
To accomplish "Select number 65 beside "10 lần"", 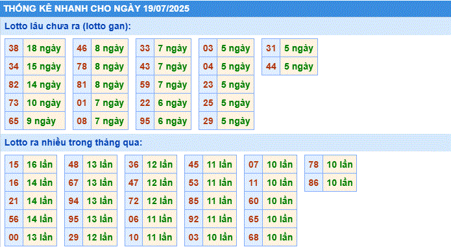I will pyautogui.click(x=253, y=219).
